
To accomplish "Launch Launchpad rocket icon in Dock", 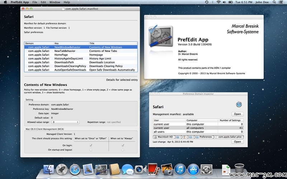I will pos(62,169).
